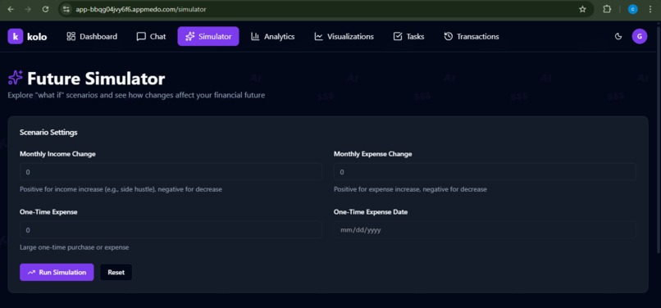Image resolution: width=661 pixels, height=308 pixels.
Task: Click the 'Large one-time purchase or expense' hint
Action: 74,247
